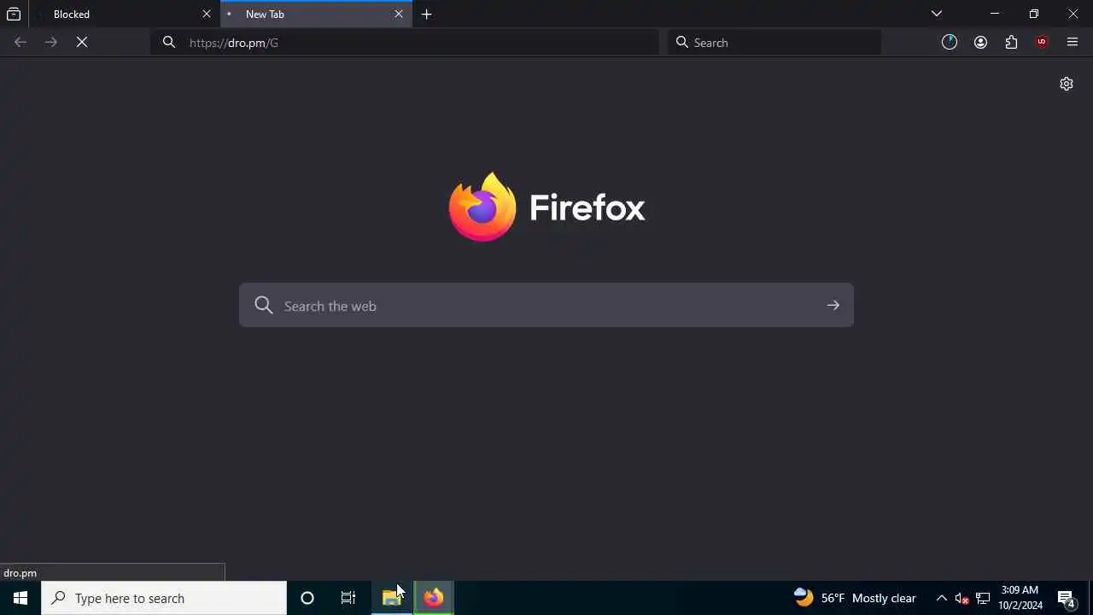Go back one page
The width and height of the screenshot is (1093, 615).
[x=20, y=42]
